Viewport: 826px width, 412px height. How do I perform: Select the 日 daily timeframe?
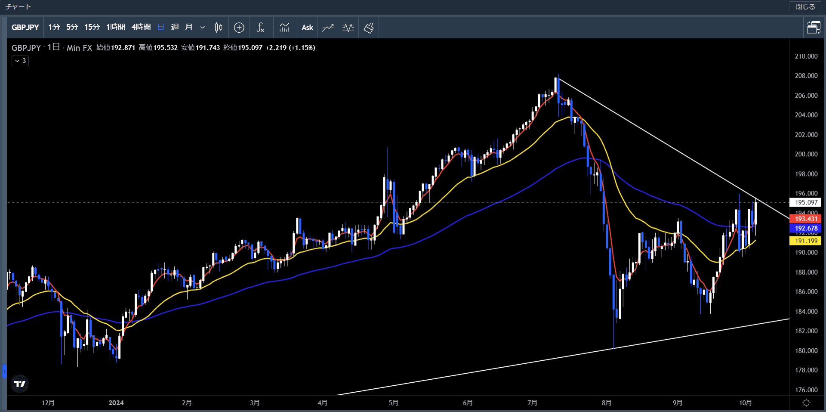(x=161, y=27)
